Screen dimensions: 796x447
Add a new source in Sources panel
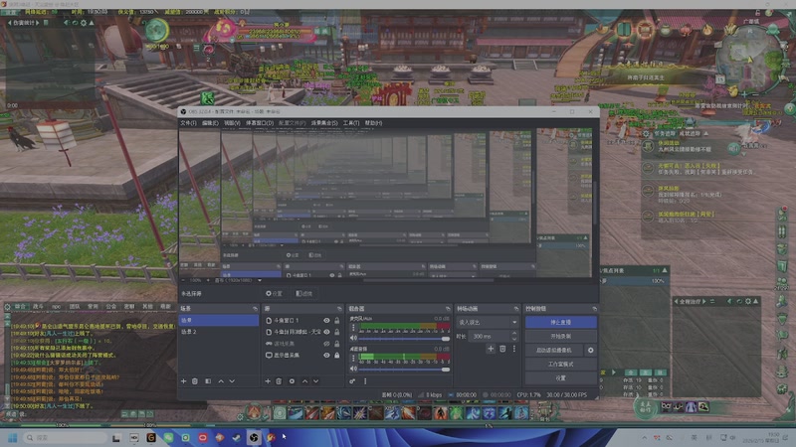pos(268,381)
